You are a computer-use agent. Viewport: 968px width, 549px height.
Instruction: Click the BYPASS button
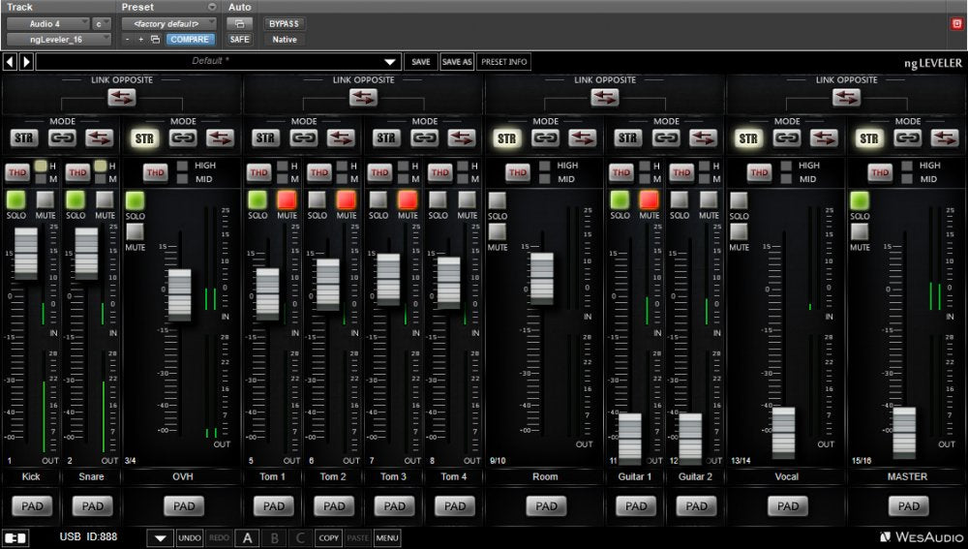coord(284,23)
